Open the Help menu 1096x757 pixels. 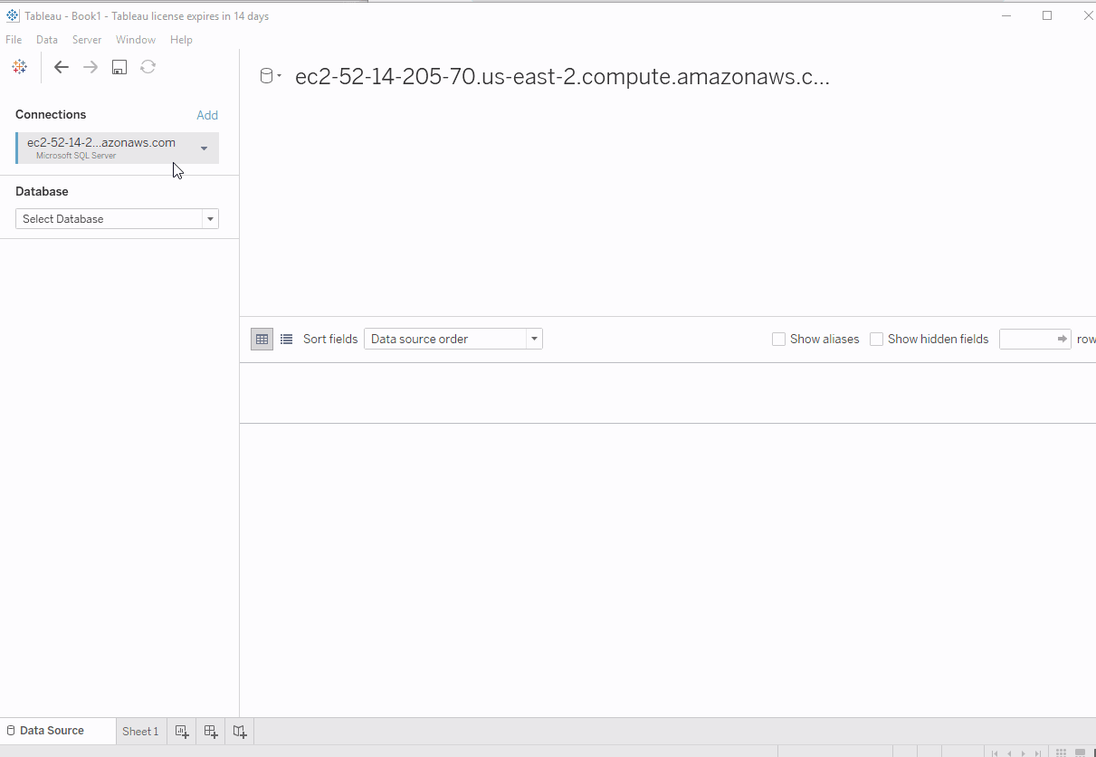point(181,40)
